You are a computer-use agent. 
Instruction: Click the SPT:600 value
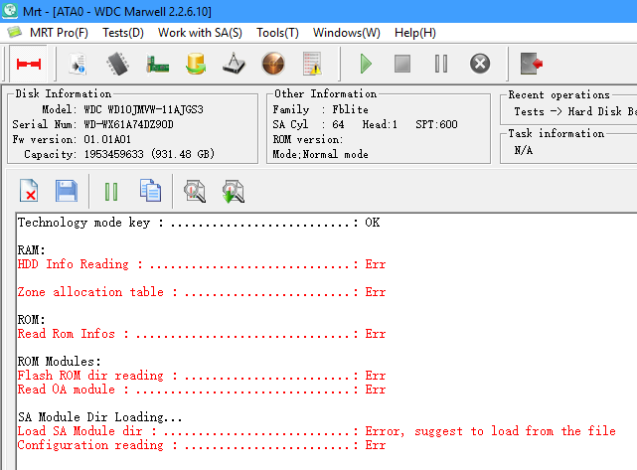tap(436, 124)
